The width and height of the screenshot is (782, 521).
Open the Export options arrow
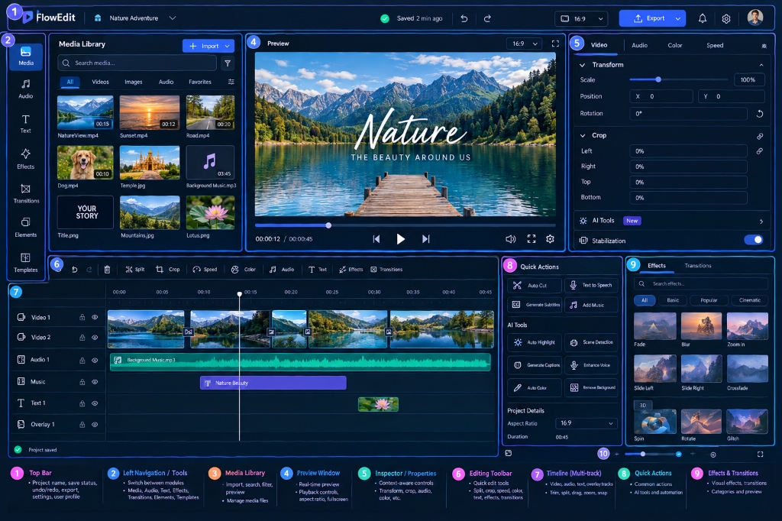click(678, 18)
